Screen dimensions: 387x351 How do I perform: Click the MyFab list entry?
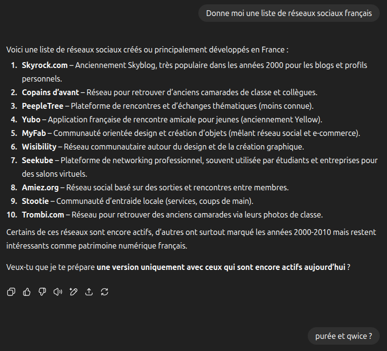coord(34,133)
